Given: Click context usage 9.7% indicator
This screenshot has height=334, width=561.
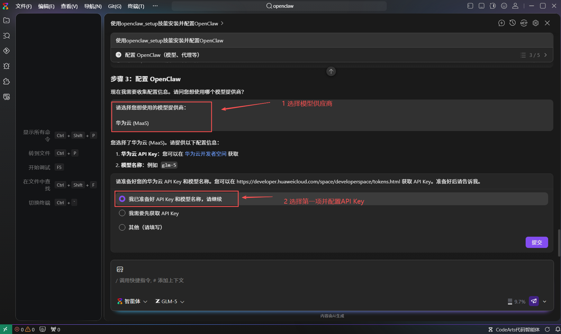Looking at the screenshot, I should pos(516,302).
